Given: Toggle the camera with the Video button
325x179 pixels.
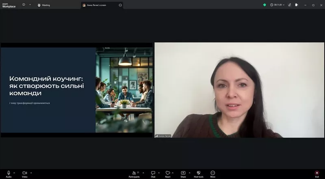Looking at the screenshot, I should (24, 173).
